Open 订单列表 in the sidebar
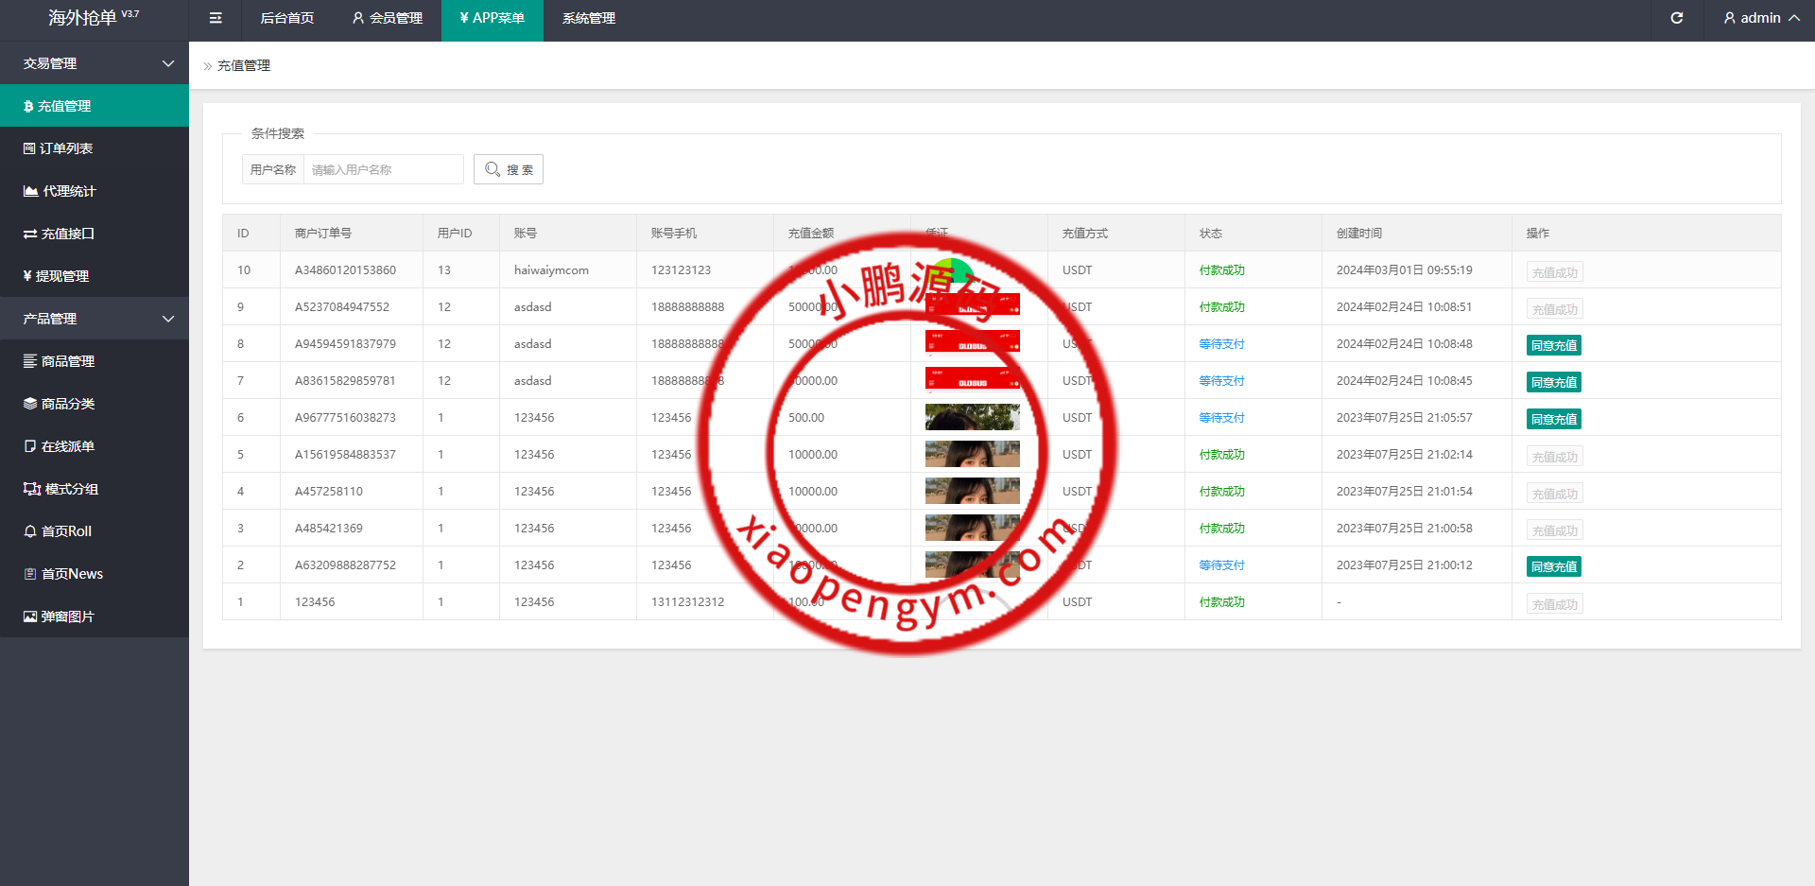 coord(66,148)
